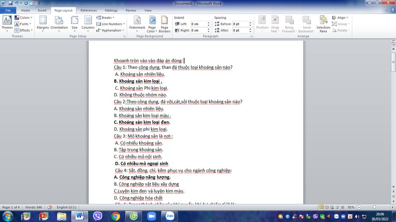Open Word Help
The width and height of the screenshot is (396, 222).
393,10
